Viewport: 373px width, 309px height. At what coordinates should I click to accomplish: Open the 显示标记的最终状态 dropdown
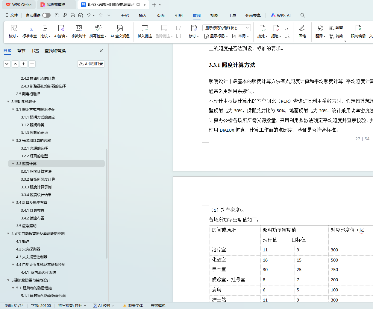click(x=226, y=28)
